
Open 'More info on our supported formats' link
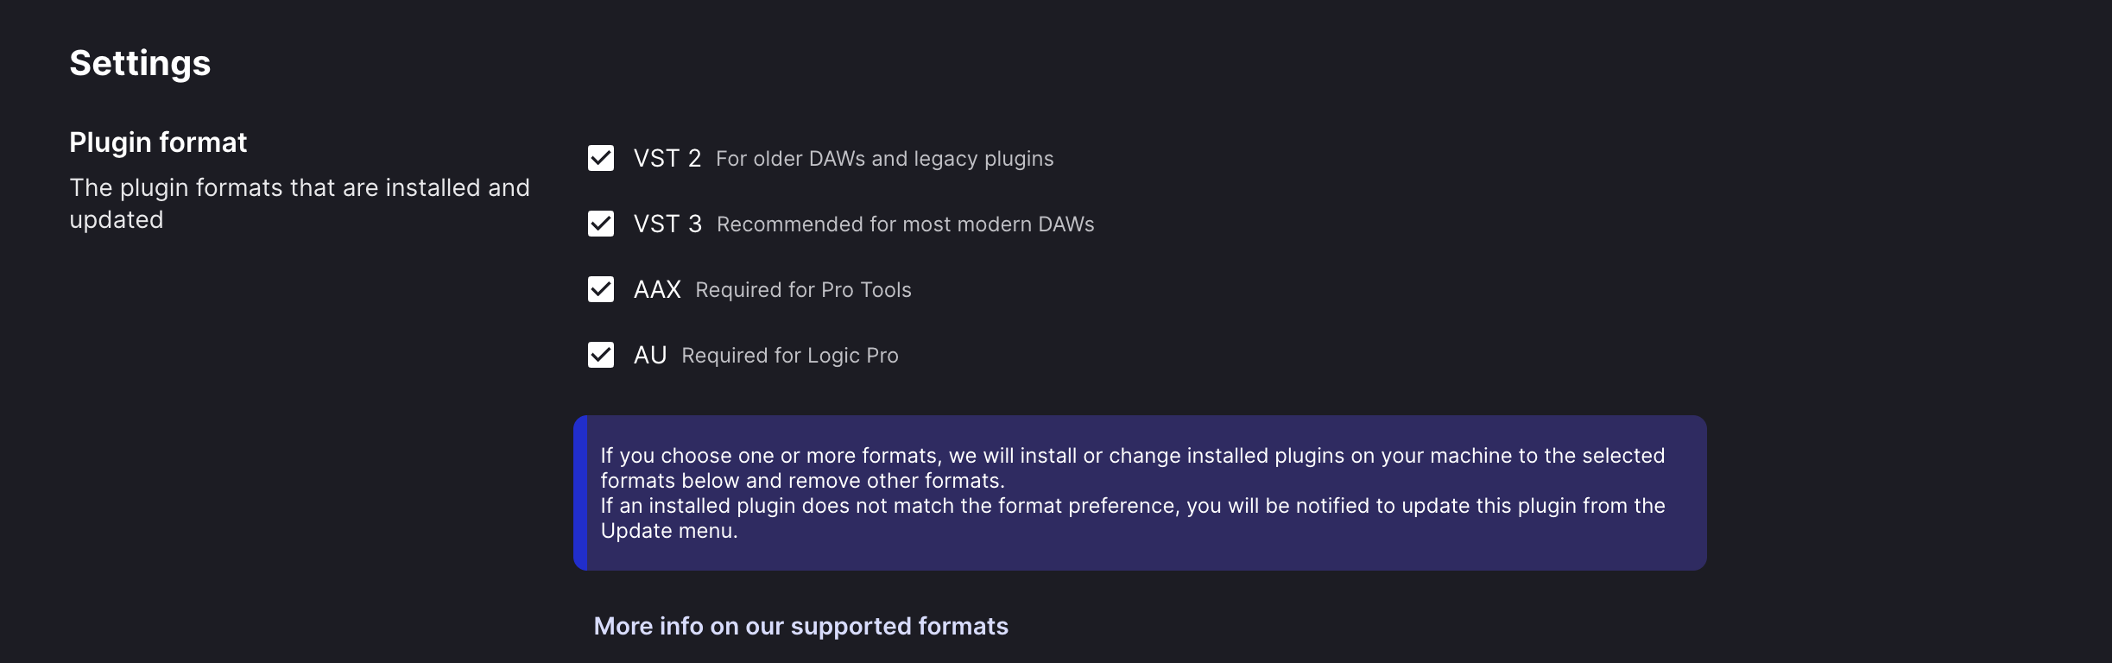[801, 626]
